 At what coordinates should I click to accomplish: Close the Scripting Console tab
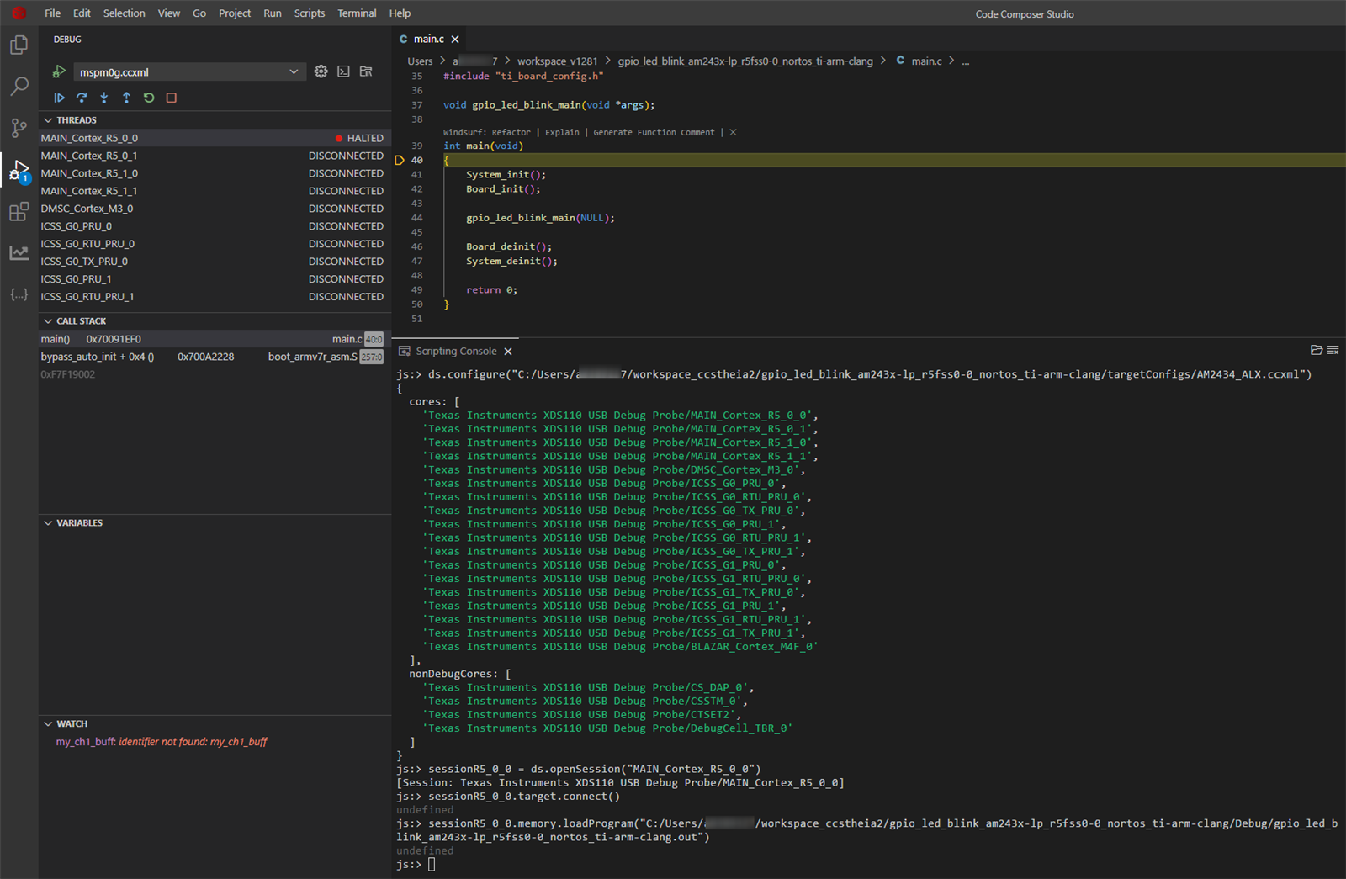(508, 352)
